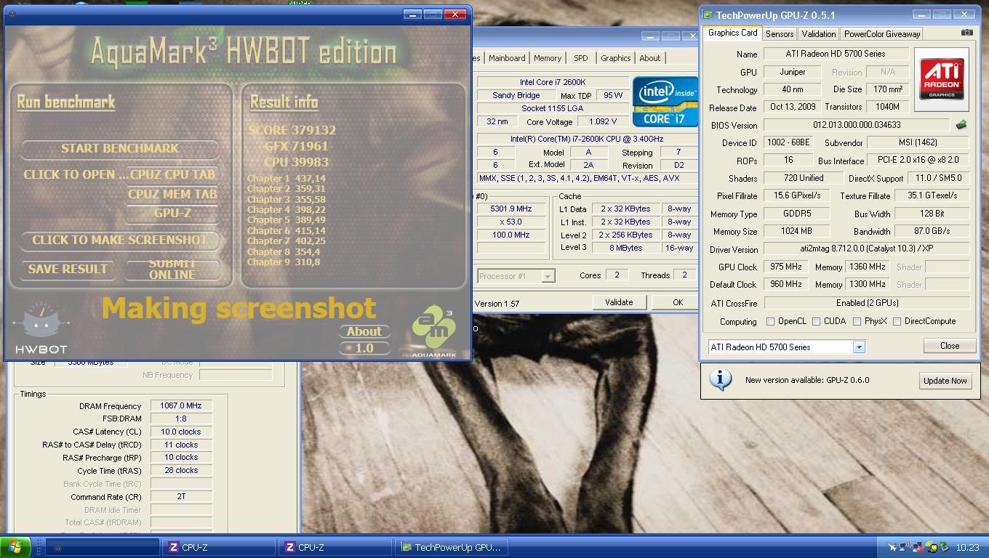Viewport: 989px width, 558px height.
Task: Open the SPD tab in CPU-Z
Action: pyautogui.click(x=580, y=58)
